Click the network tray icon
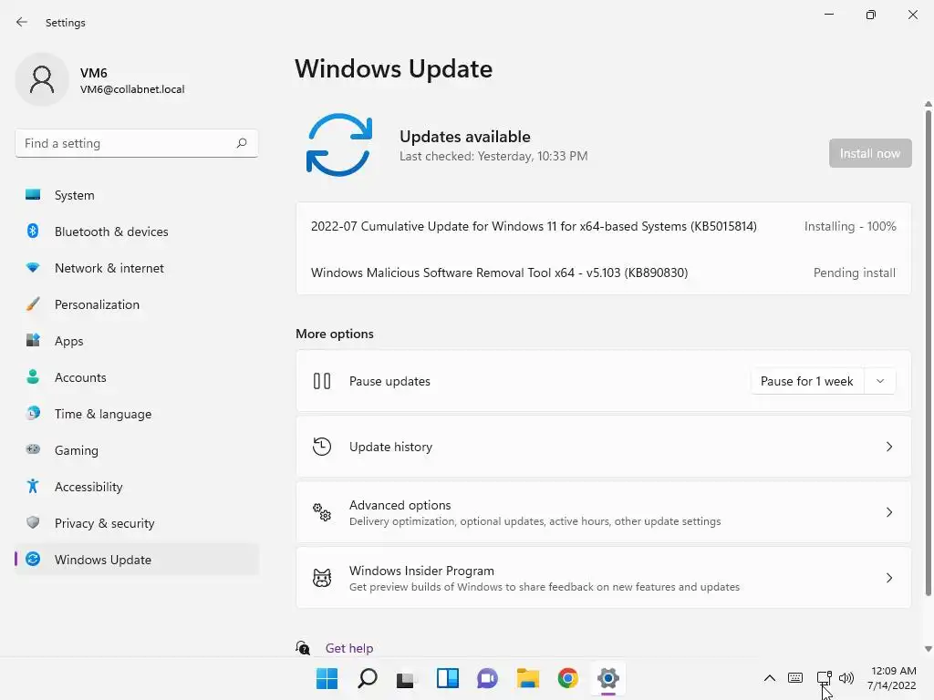The height and width of the screenshot is (700, 934). (824, 677)
